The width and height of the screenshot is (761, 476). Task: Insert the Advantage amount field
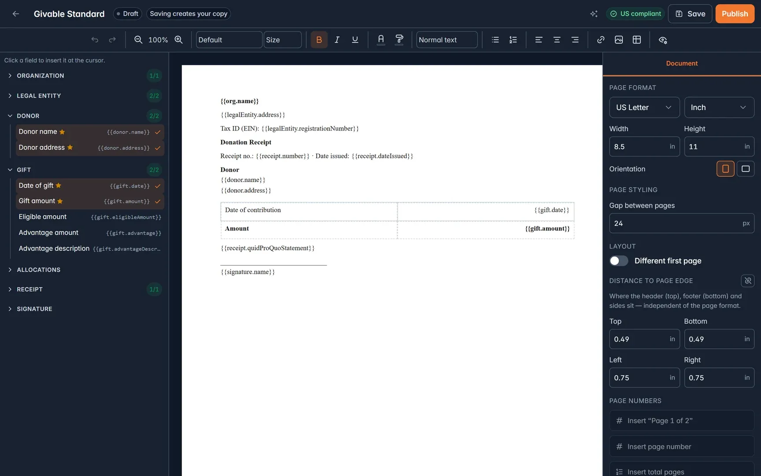pos(90,233)
